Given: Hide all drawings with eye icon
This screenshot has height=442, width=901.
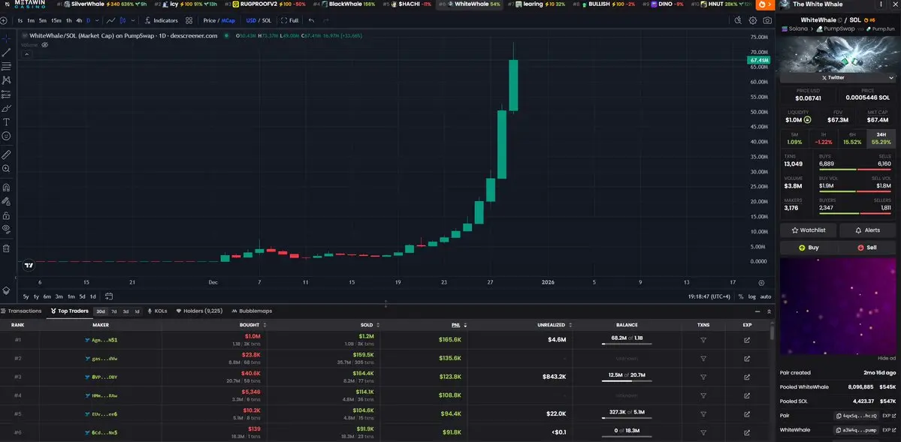Looking at the screenshot, I should coord(6,228).
